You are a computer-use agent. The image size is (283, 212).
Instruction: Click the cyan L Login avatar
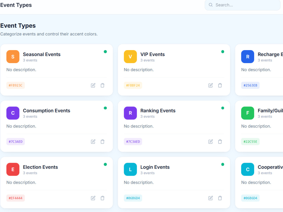[130, 169]
